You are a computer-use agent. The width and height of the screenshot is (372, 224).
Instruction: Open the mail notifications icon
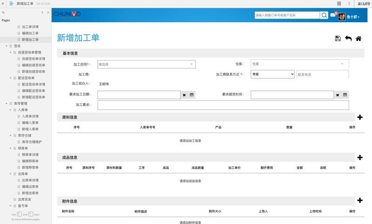pyautogui.click(x=333, y=15)
